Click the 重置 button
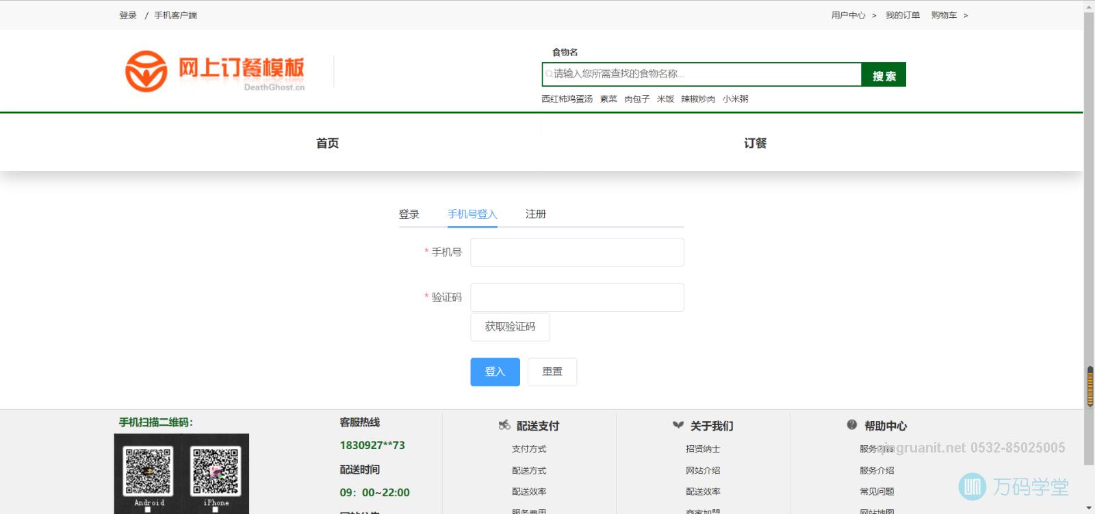1095x514 pixels. (552, 372)
